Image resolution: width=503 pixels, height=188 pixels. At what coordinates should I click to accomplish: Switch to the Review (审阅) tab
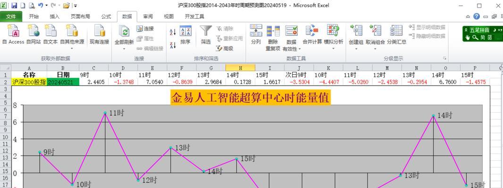click(148, 16)
